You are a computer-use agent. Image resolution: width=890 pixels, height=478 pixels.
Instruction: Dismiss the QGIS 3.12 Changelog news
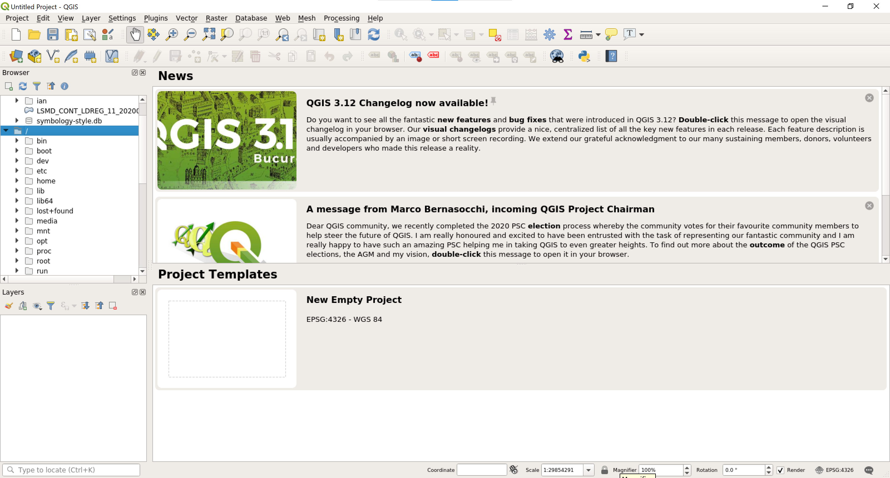point(869,98)
